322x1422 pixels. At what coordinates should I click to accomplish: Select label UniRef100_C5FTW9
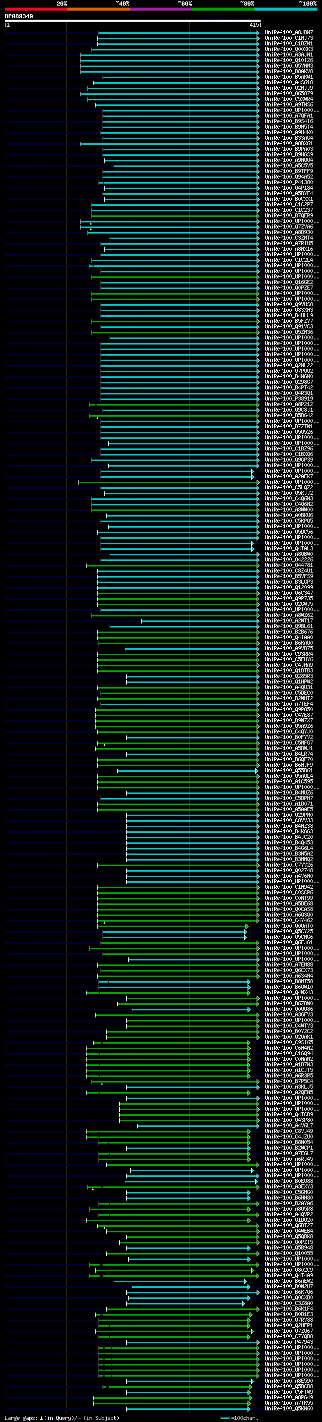(x=289, y=1392)
